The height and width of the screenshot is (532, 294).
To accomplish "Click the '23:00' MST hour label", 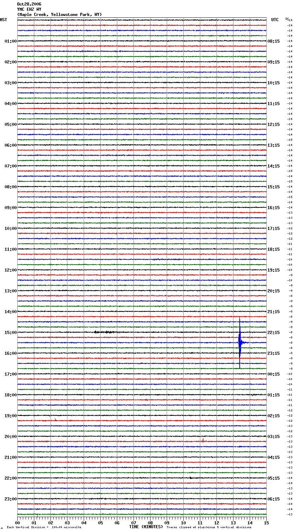I will tap(11, 499).
